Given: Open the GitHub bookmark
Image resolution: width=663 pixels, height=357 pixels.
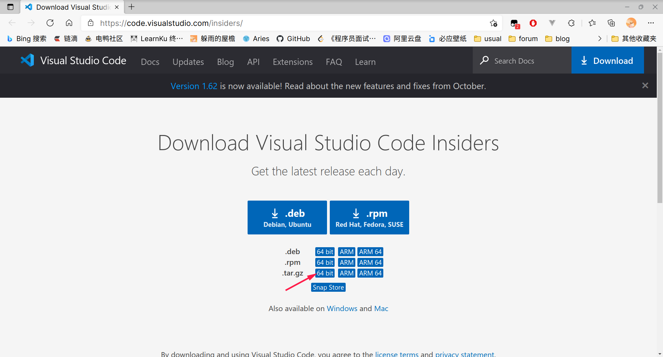Looking at the screenshot, I should coord(294,39).
